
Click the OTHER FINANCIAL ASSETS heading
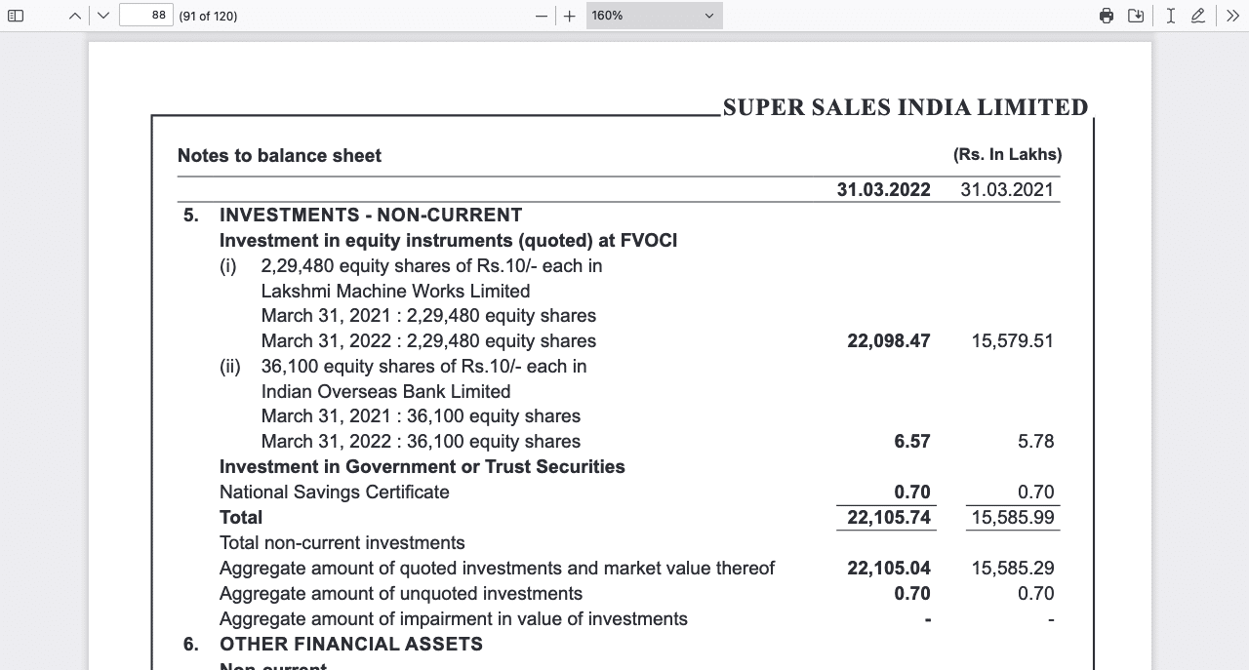point(351,644)
